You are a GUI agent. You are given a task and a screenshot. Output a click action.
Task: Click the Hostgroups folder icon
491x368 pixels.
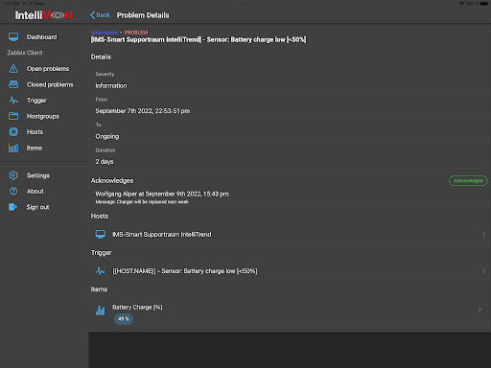tap(13, 116)
